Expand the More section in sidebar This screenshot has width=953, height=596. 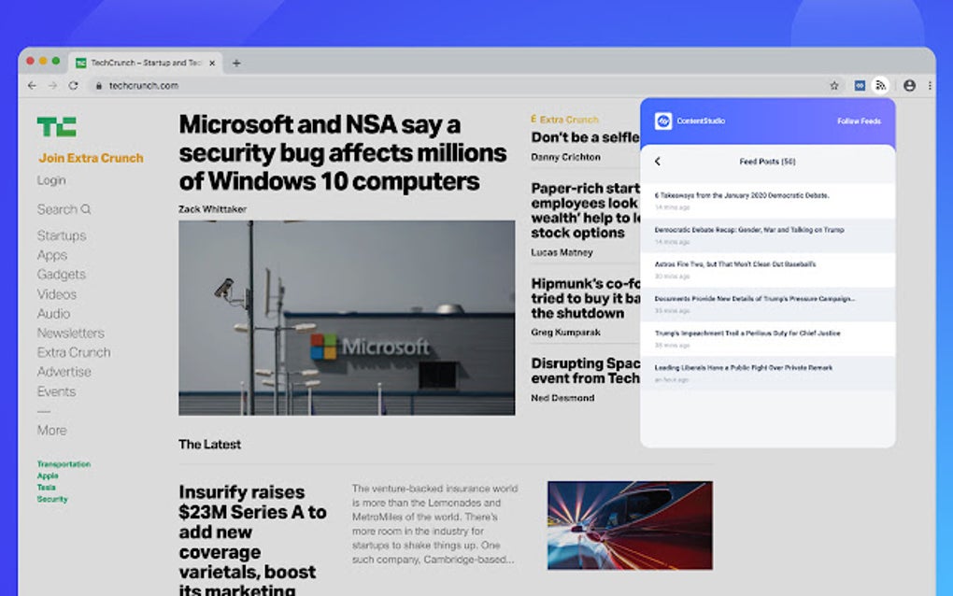51,430
